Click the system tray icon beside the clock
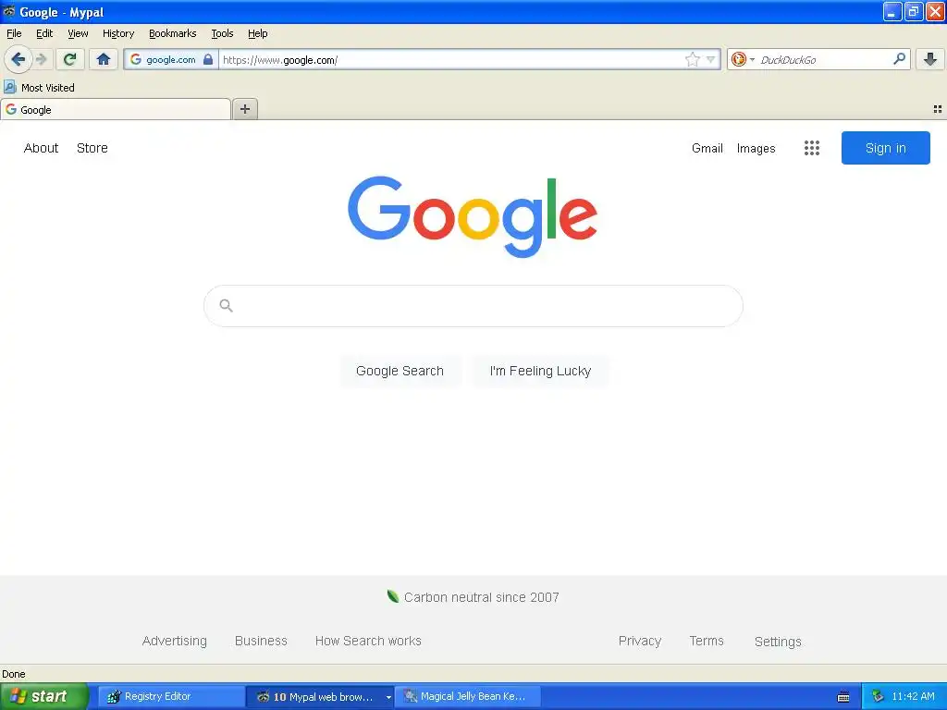The width and height of the screenshot is (947, 710). [878, 697]
